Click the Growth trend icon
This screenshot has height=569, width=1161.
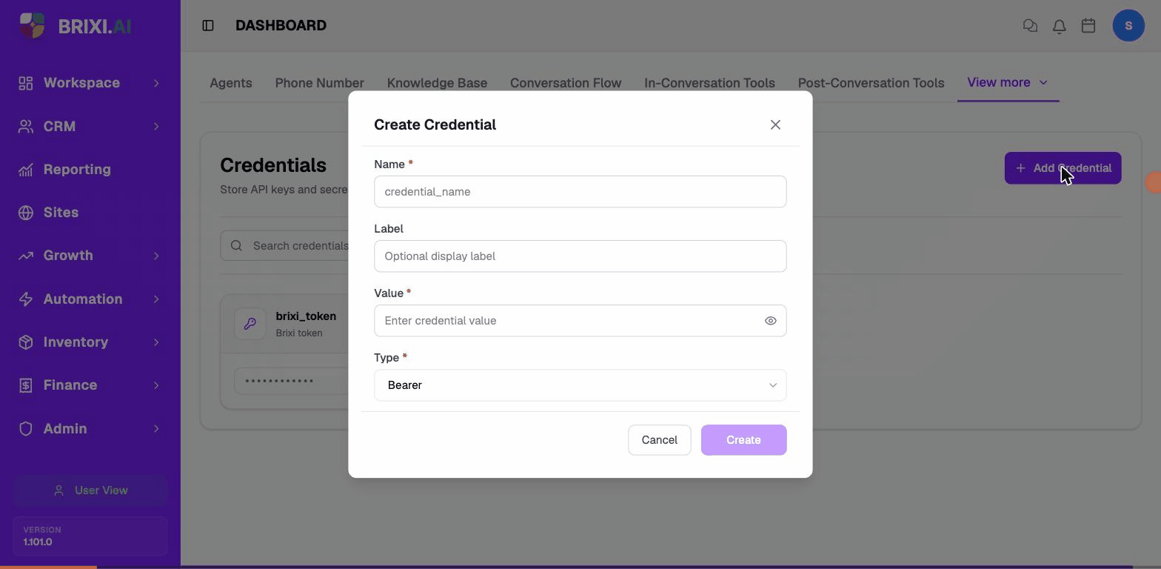pos(26,256)
